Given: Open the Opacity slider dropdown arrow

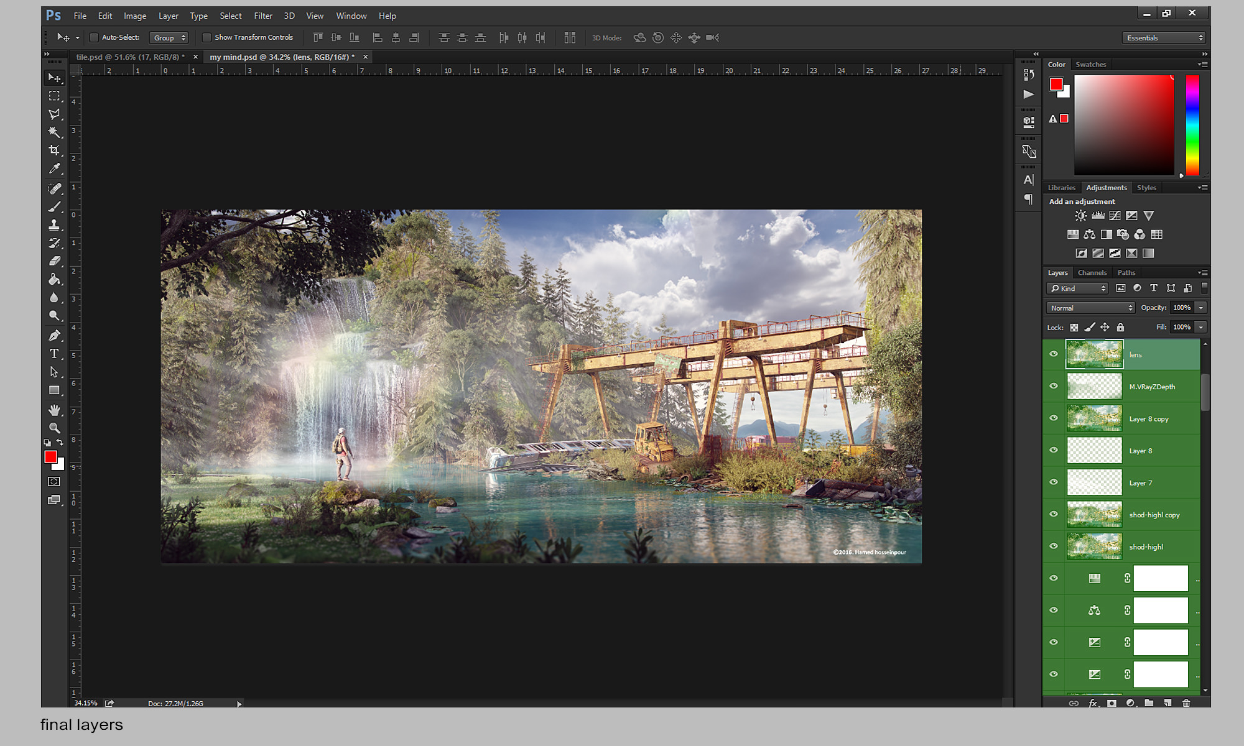Looking at the screenshot, I should pyautogui.click(x=1201, y=308).
